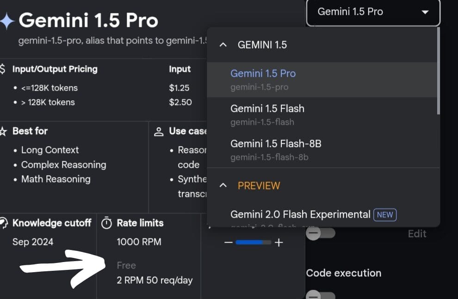Select Gemini 2.0 Flash Experimental model
This screenshot has height=299, width=458.
click(x=301, y=215)
